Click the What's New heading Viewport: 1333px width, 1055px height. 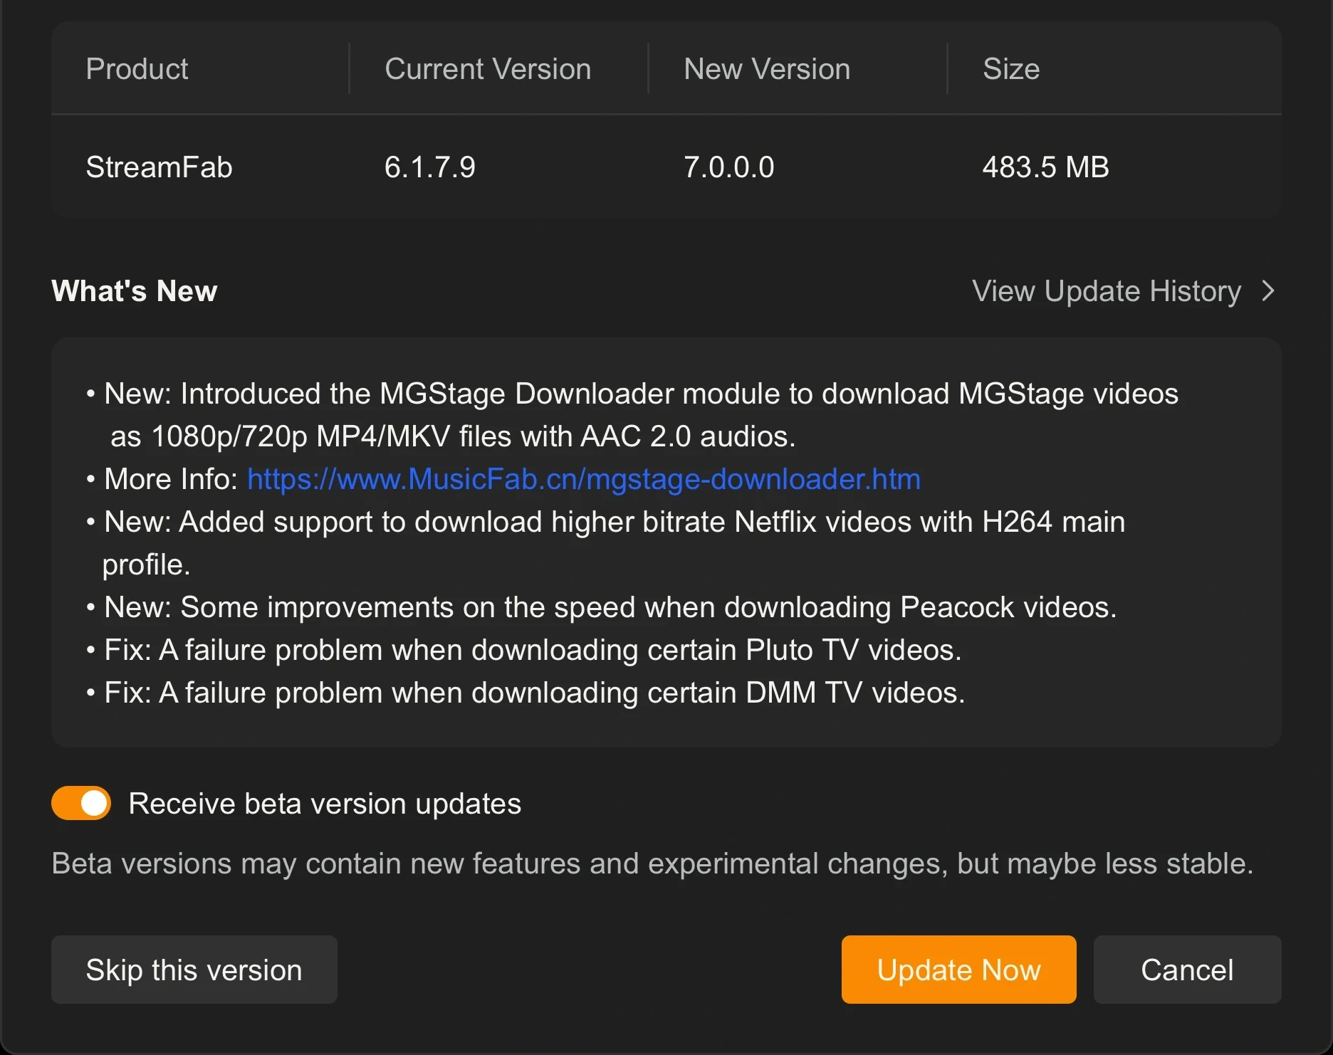tap(135, 290)
